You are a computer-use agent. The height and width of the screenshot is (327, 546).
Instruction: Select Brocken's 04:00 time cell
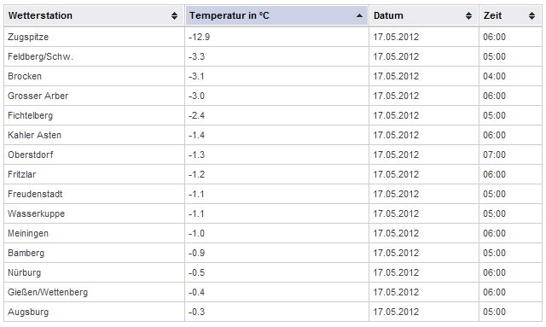click(x=510, y=76)
